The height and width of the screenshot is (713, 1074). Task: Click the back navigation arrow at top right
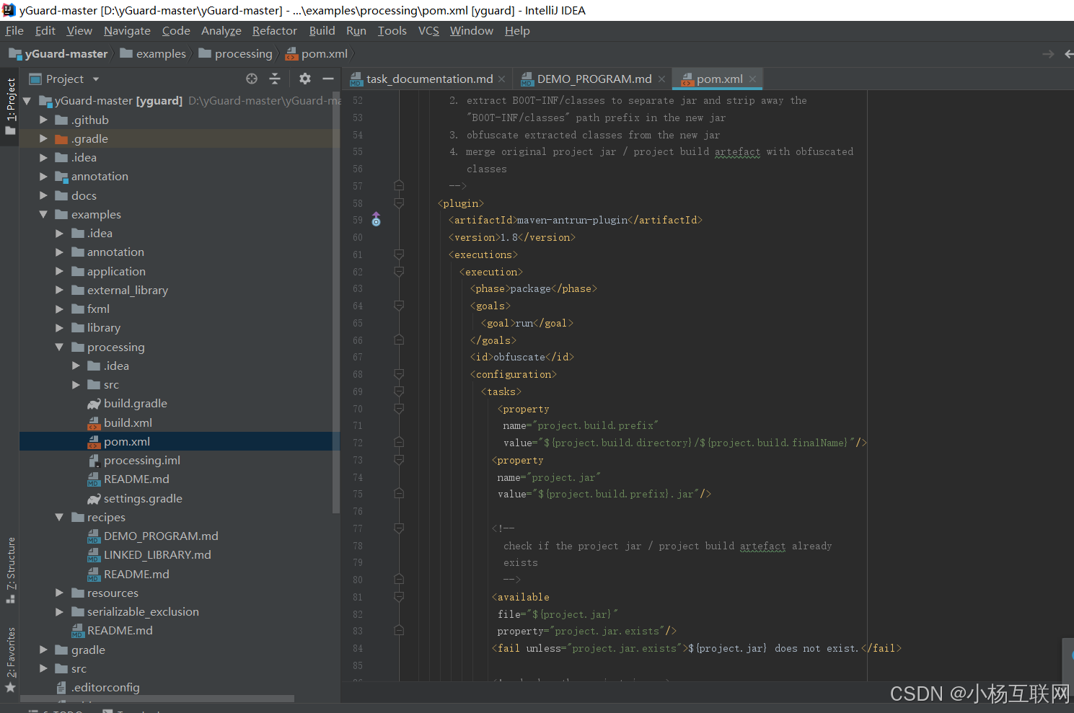(1070, 54)
